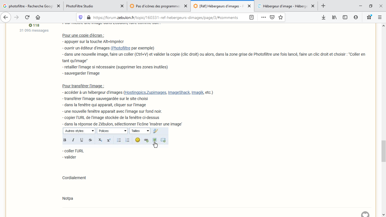Image resolution: width=386 pixels, height=217 pixels.
Task: Reload the current forum page
Action: (27, 17)
